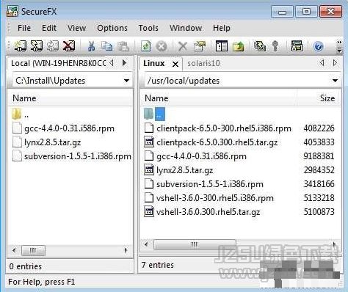The width and height of the screenshot is (348, 292).
Task: Click the Cut scissors icon
Action: pos(91,46)
